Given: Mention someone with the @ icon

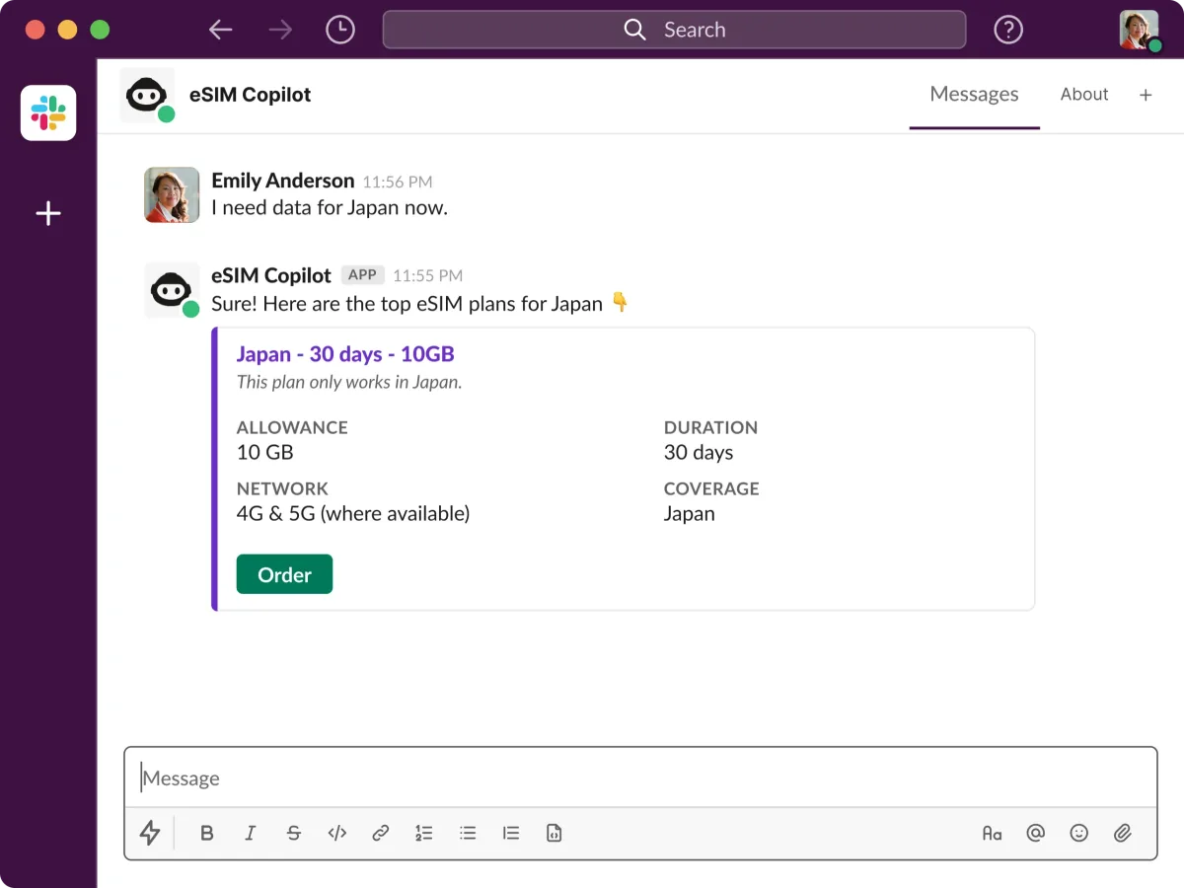Looking at the screenshot, I should click(x=1035, y=833).
